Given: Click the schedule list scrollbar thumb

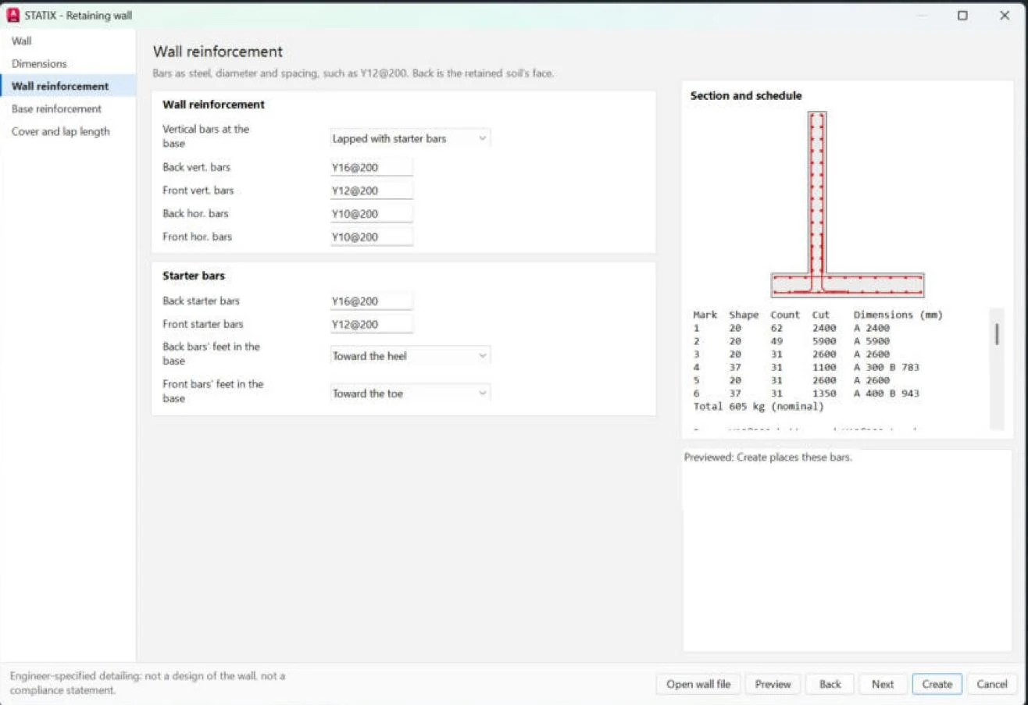Looking at the screenshot, I should [x=997, y=333].
